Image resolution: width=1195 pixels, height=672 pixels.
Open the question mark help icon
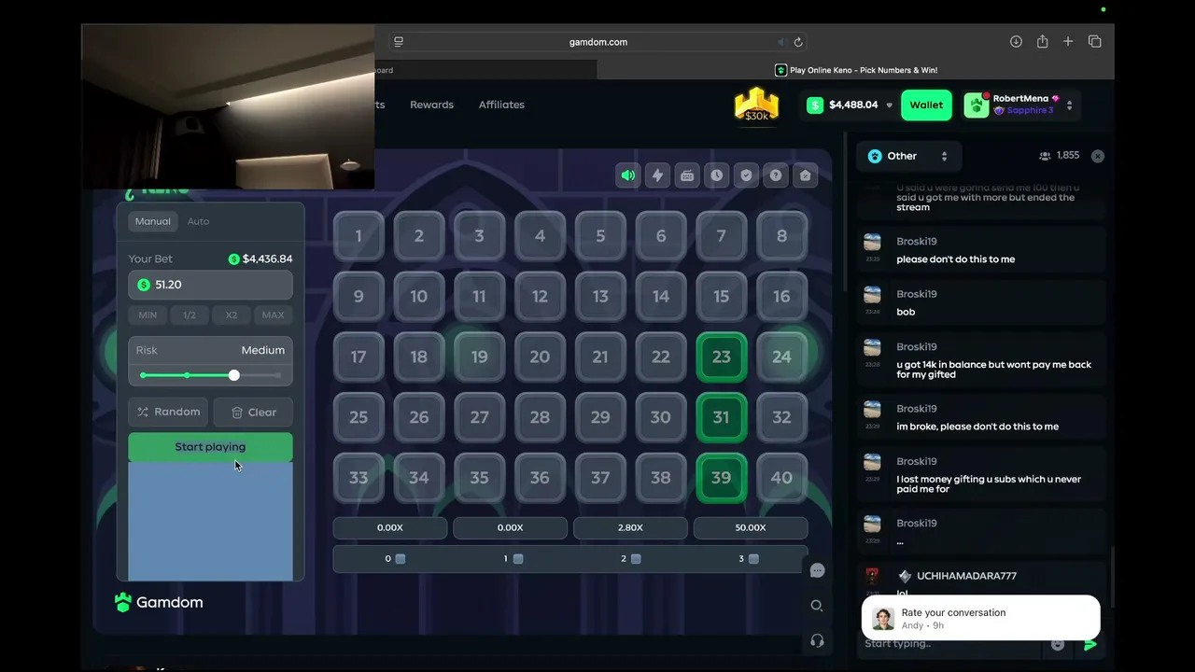775,175
